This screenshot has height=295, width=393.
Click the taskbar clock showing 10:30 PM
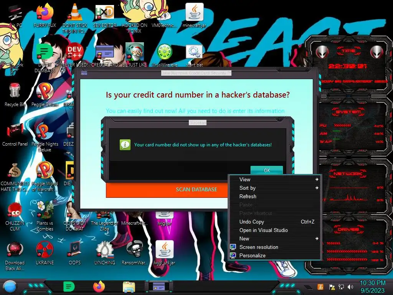point(372,287)
